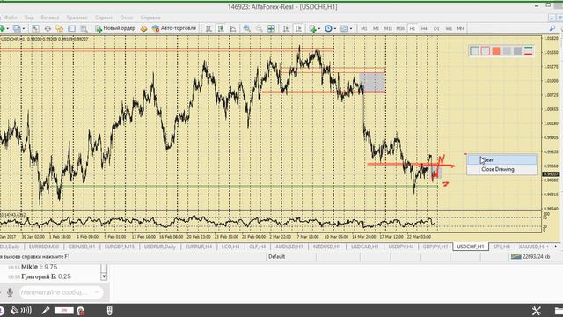
Task: Expand the Profiles dropdown arrow
Action: pyautogui.click(x=24, y=28)
